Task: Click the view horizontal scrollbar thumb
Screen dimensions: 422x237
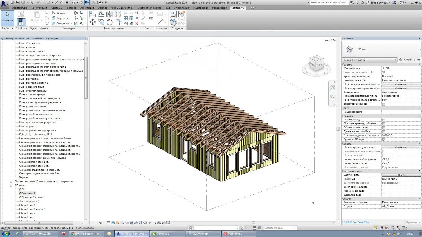Action: pyautogui.click(x=254, y=223)
